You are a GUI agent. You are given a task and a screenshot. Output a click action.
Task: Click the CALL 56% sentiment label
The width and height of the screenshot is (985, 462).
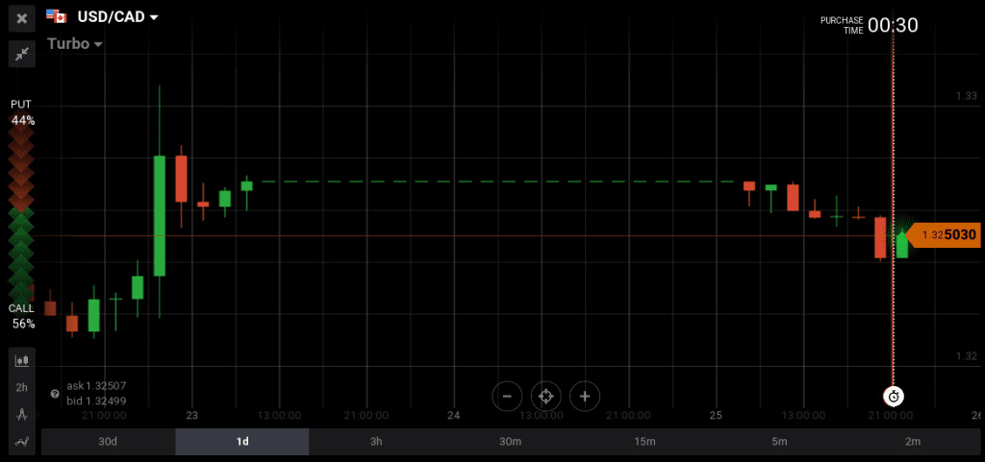pos(21,316)
